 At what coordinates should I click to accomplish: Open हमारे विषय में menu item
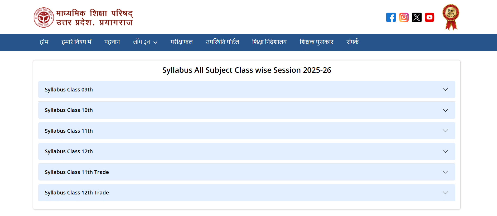coord(76,42)
